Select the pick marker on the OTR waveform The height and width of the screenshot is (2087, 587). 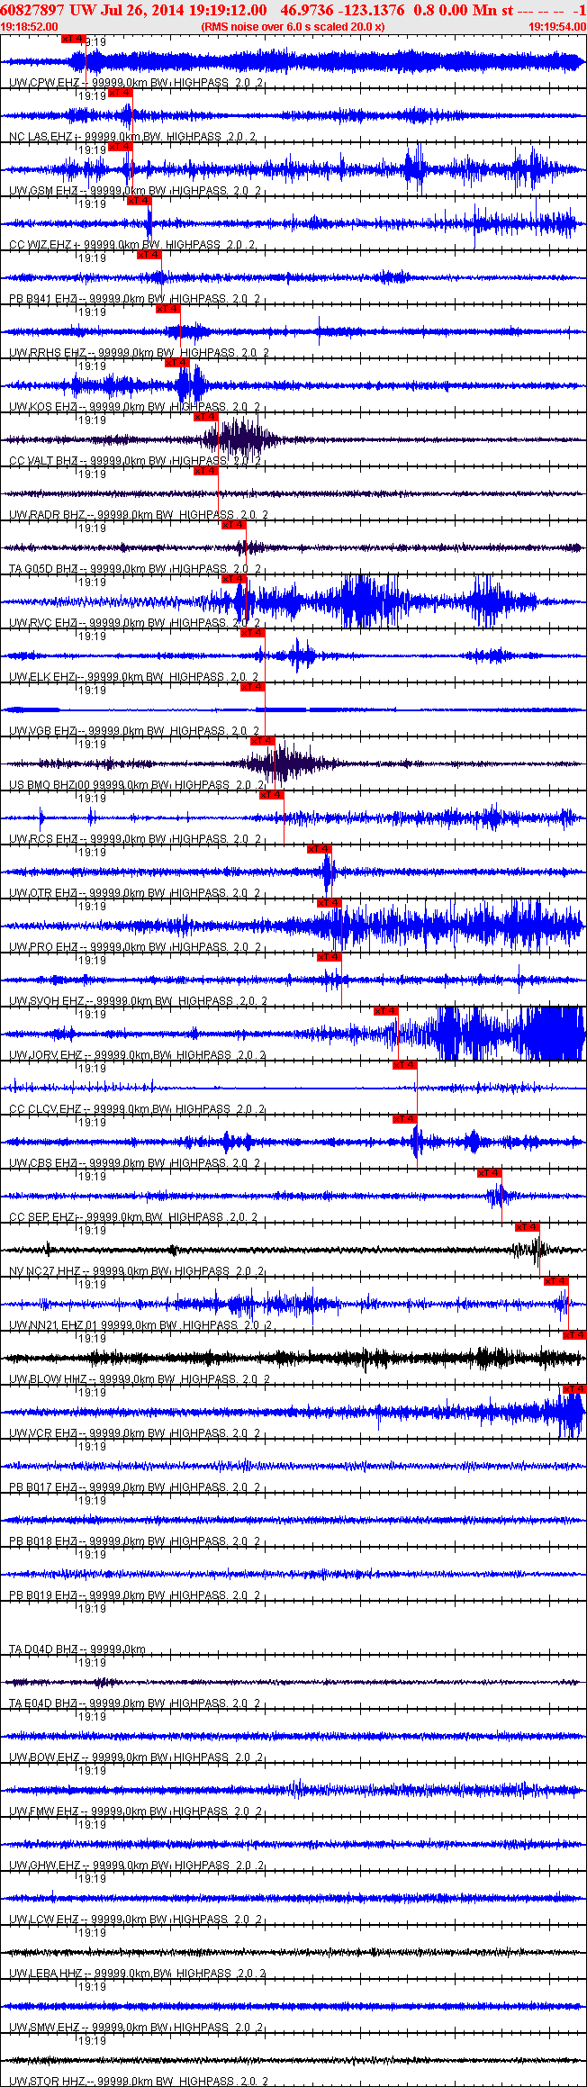tap(320, 849)
